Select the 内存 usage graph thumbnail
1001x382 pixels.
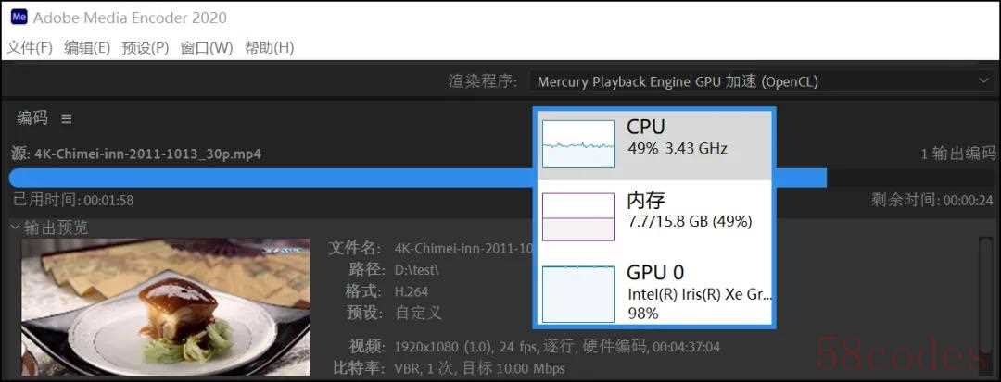[578, 216]
